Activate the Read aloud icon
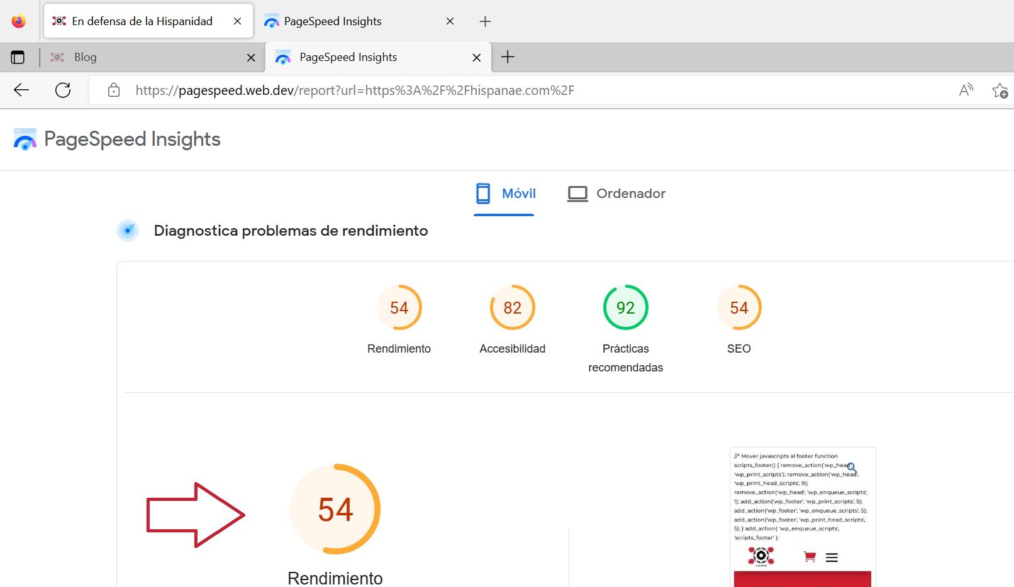Screen dimensions: 1014x587 pyautogui.click(x=966, y=90)
